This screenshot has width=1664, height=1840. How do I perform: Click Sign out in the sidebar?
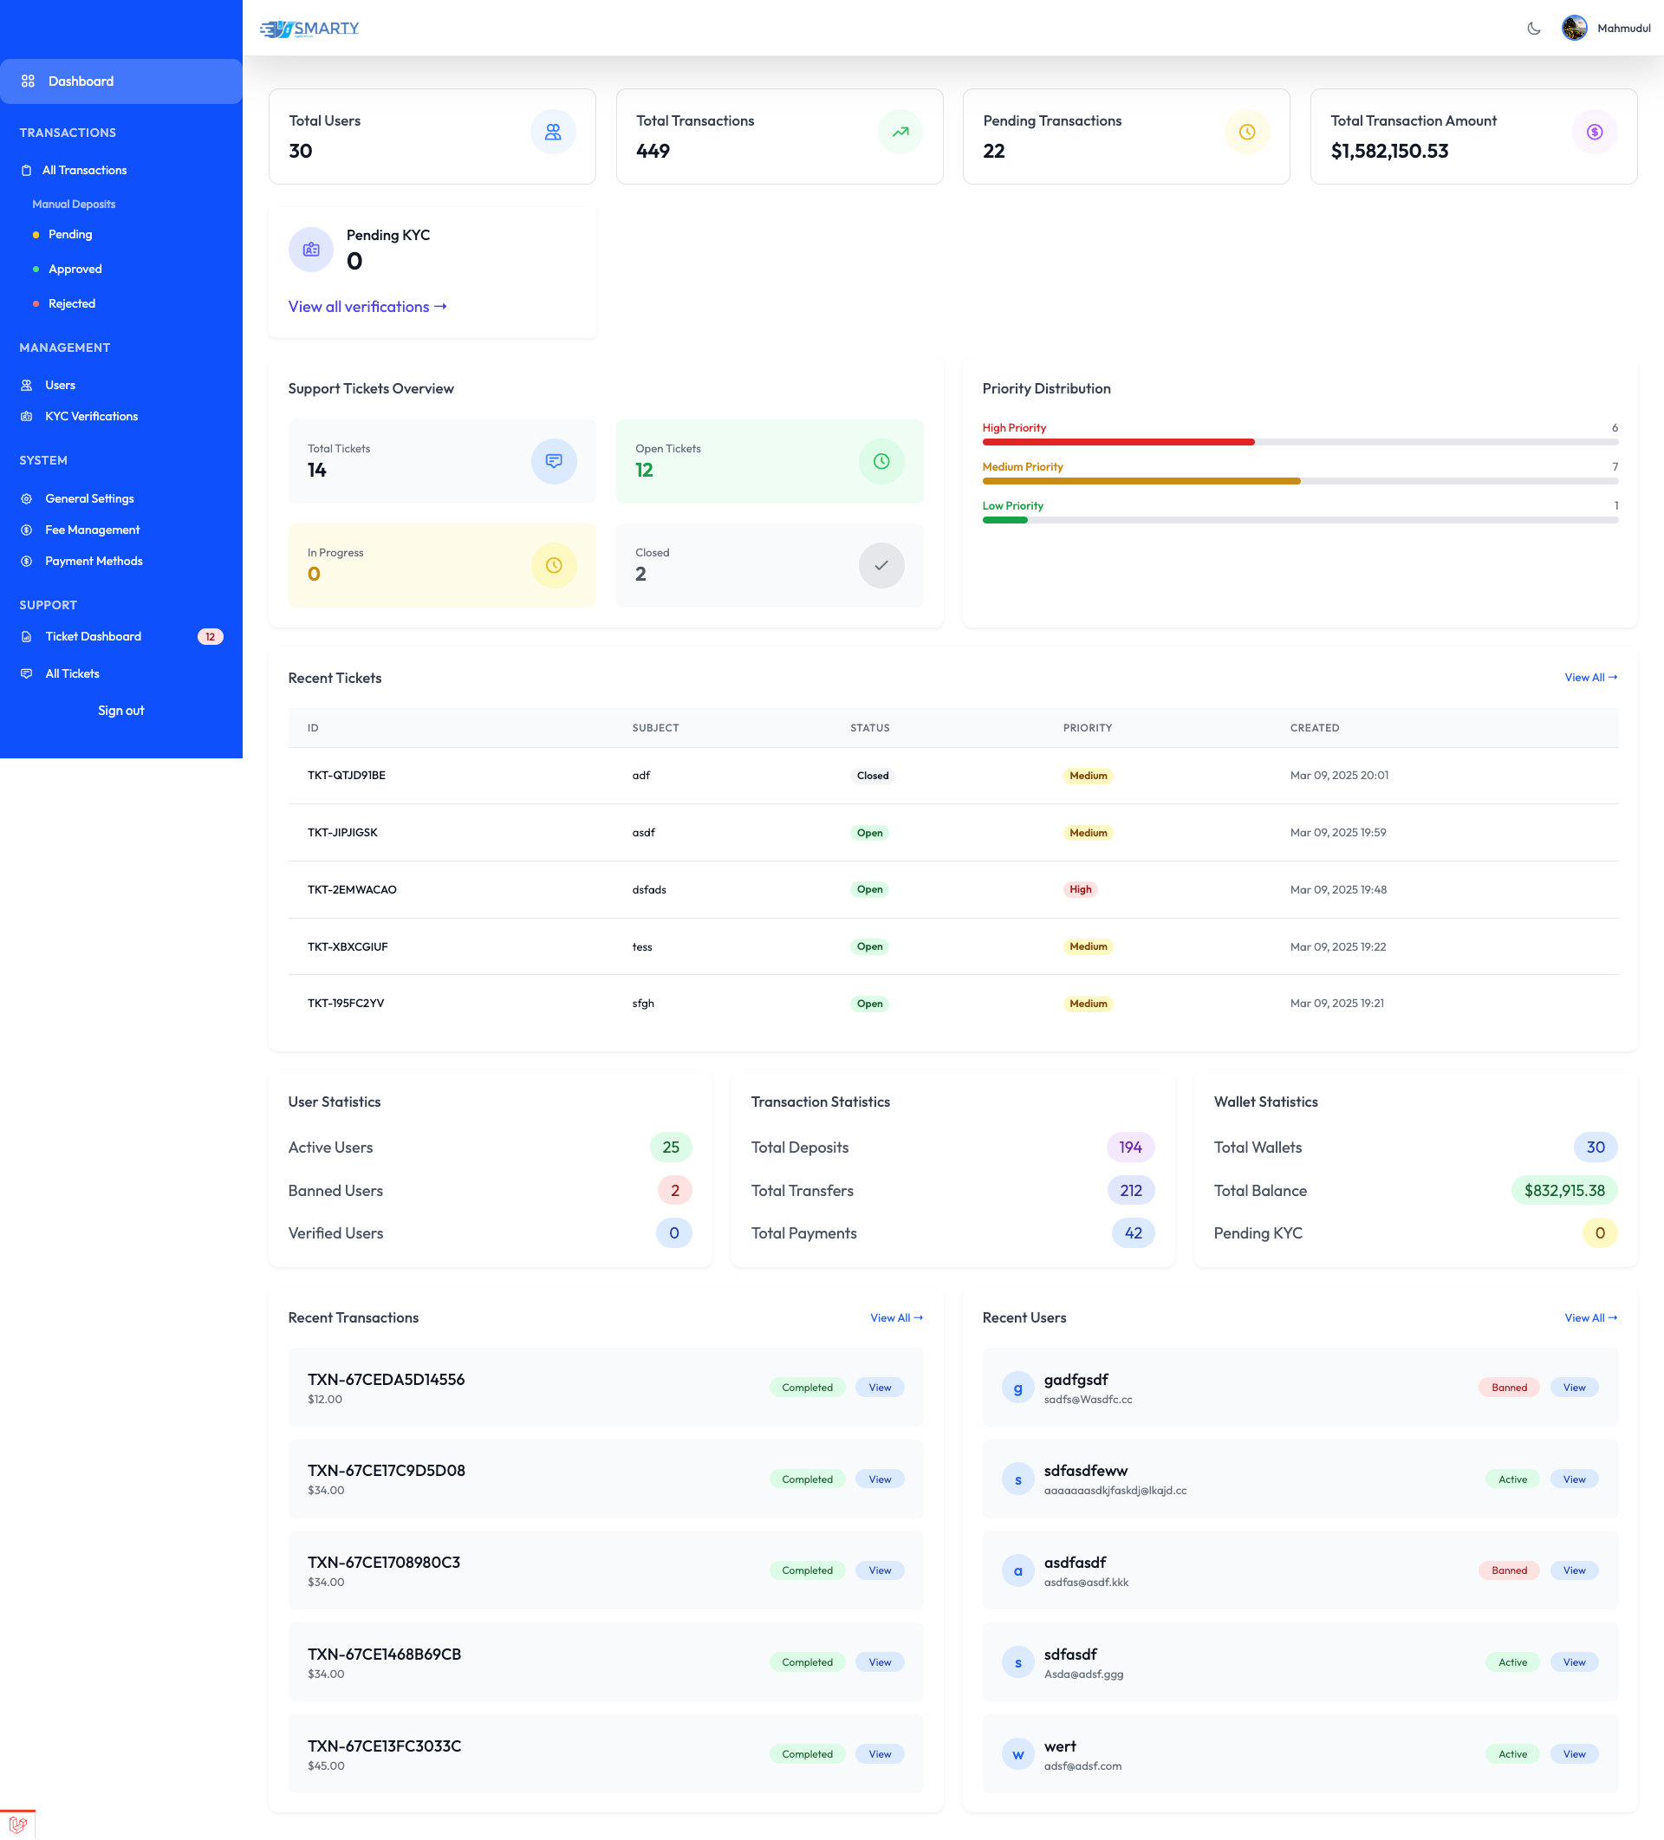coord(120,710)
